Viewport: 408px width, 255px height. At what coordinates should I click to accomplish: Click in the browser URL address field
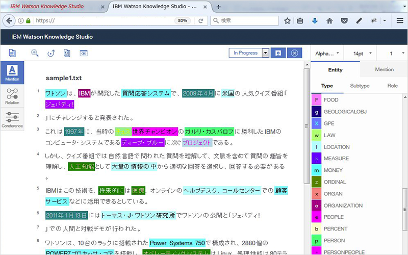click(x=104, y=20)
